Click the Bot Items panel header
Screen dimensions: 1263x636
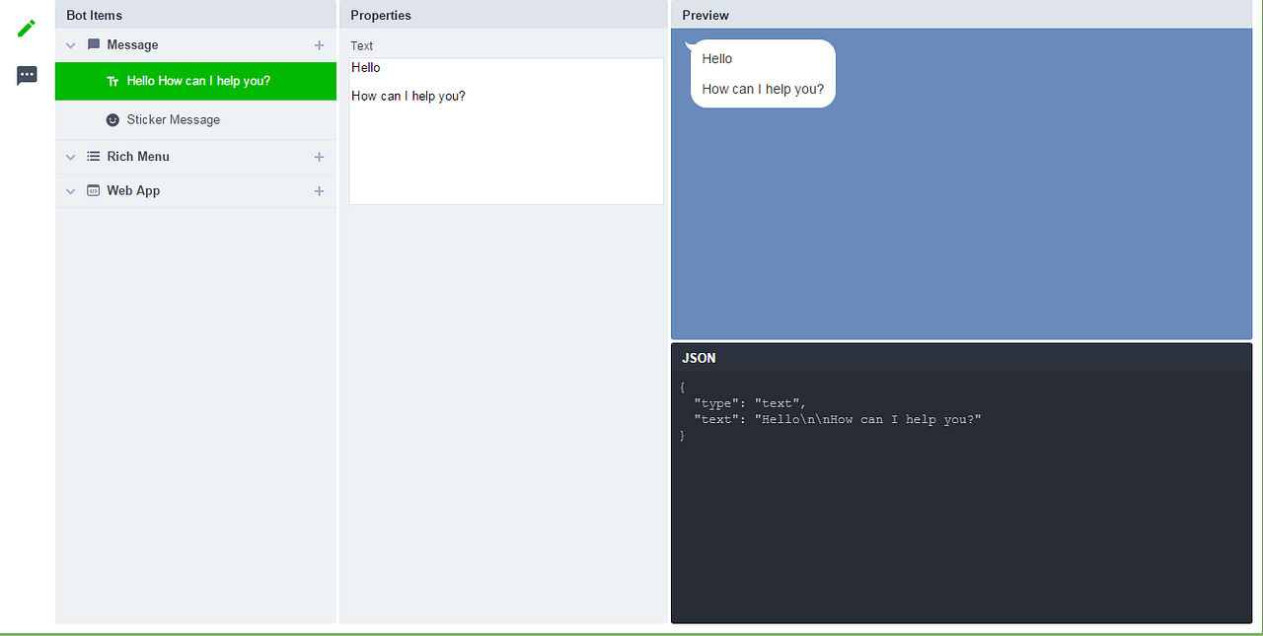click(x=94, y=15)
